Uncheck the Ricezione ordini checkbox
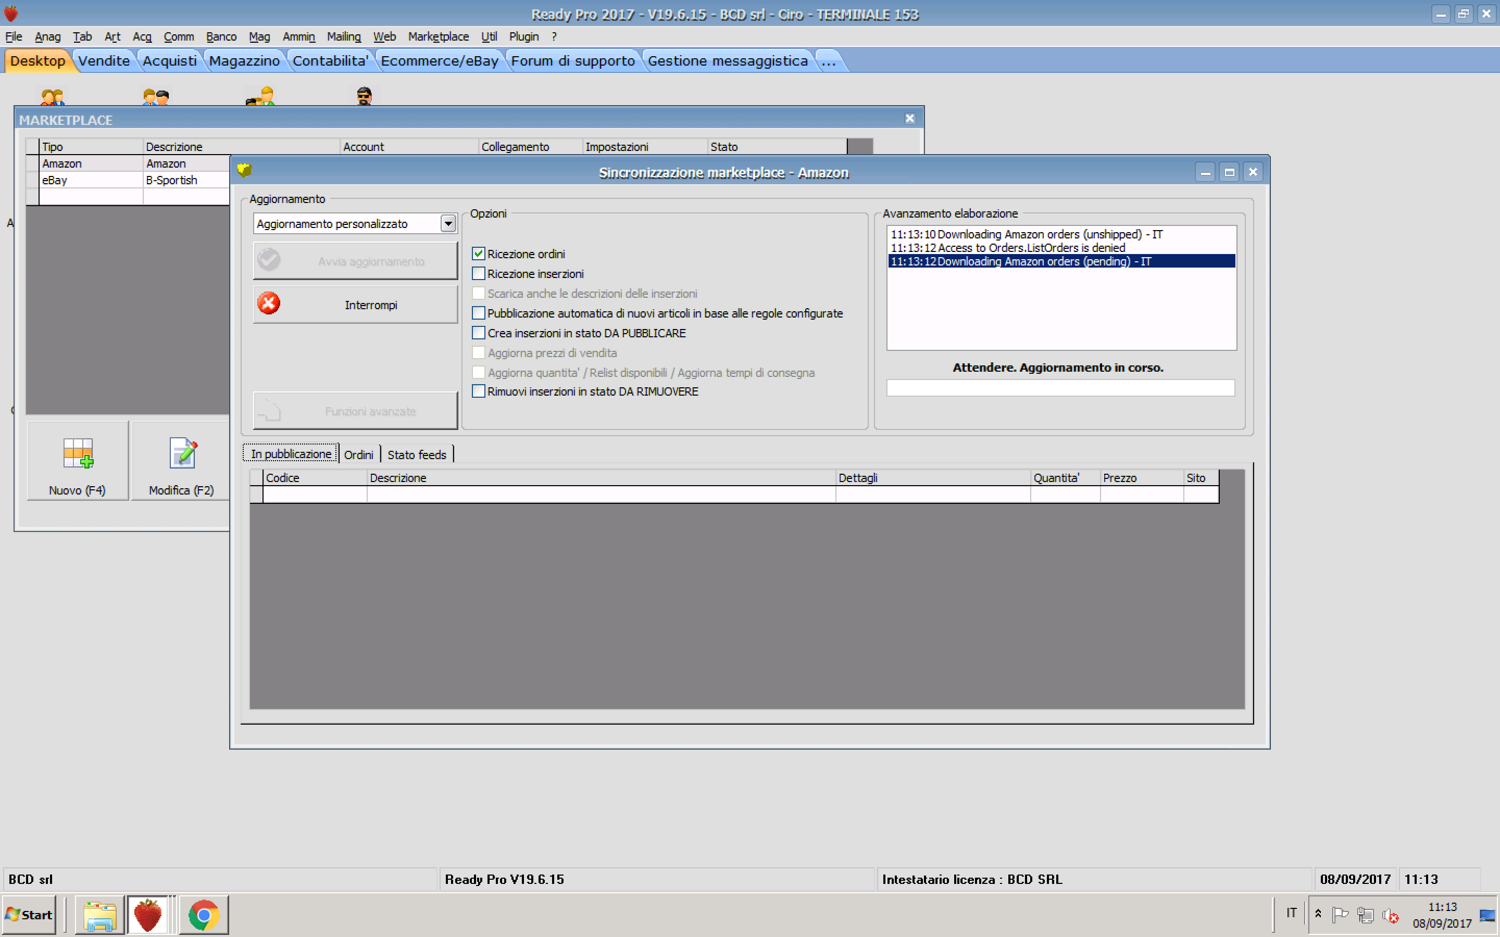This screenshot has height=937, width=1500. [x=478, y=254]
